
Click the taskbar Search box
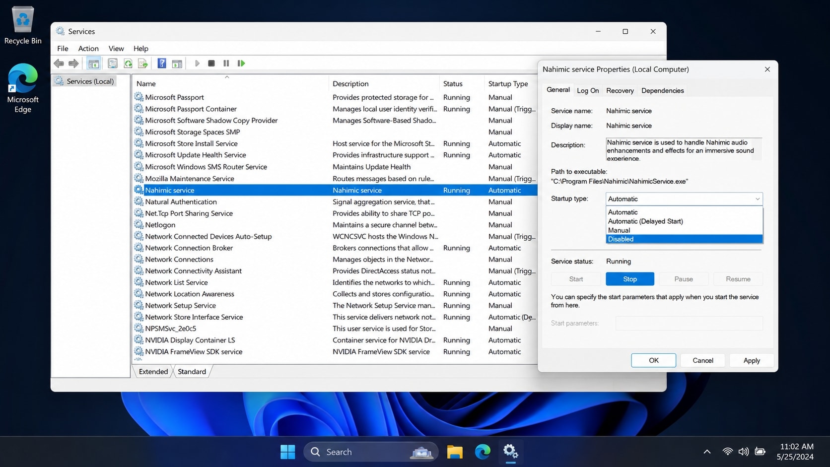point(371,452)
